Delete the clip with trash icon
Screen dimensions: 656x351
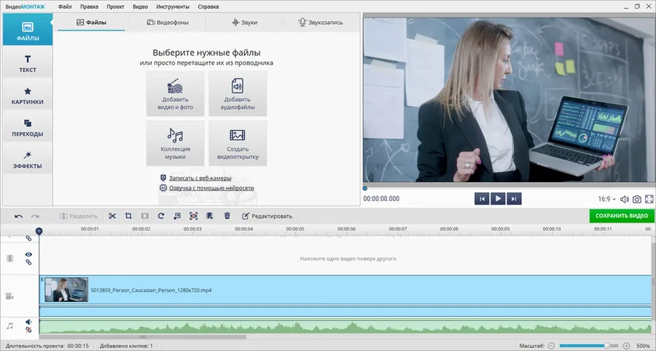(x=227, y=216)
